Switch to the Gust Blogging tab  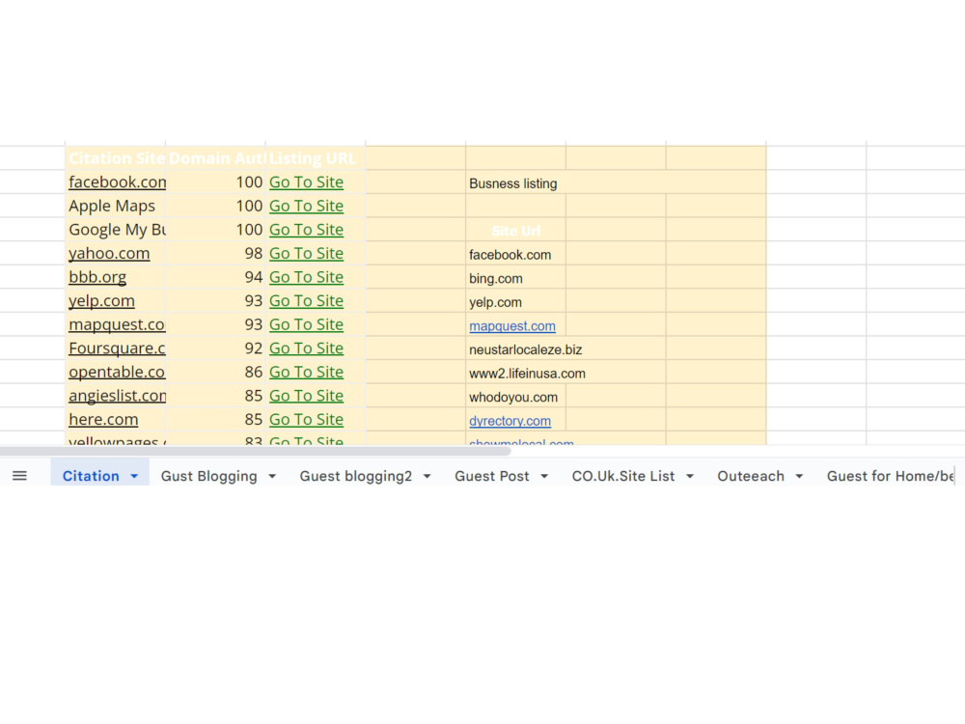(x=208, y=476)
